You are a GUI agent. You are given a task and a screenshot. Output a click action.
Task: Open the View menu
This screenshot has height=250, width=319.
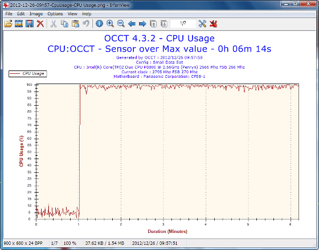tap(72, 14)
